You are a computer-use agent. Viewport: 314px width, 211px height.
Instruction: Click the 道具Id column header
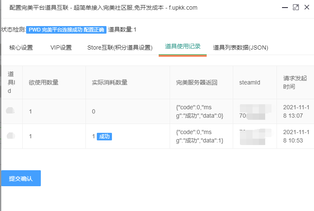tap(12, 82)
